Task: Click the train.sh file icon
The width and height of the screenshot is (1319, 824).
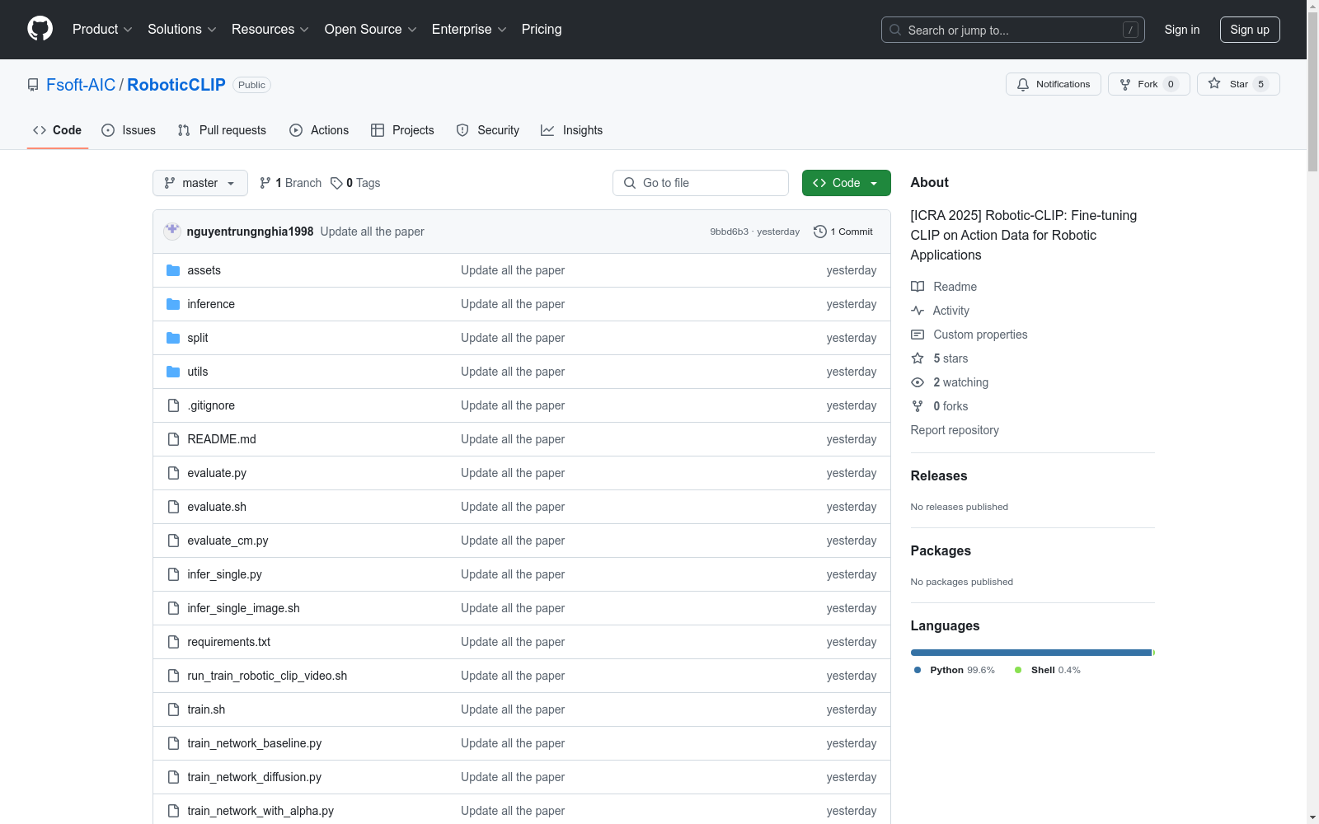Action: click(173, 709)
